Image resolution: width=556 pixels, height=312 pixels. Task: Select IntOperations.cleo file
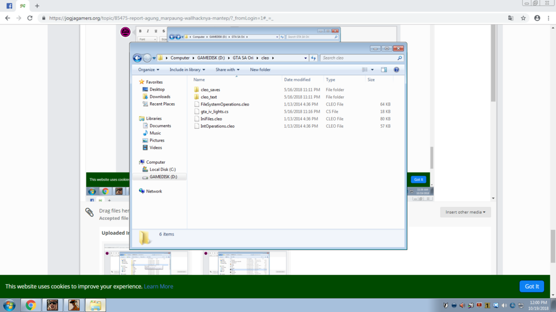pyautogui.click(x=217, y=126)
